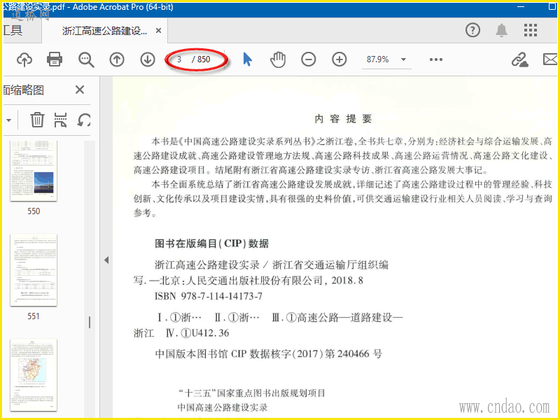Click 图书在版编目(CIP)数据 heading
This screenshot has width=560, height=420.
[212, 244]
